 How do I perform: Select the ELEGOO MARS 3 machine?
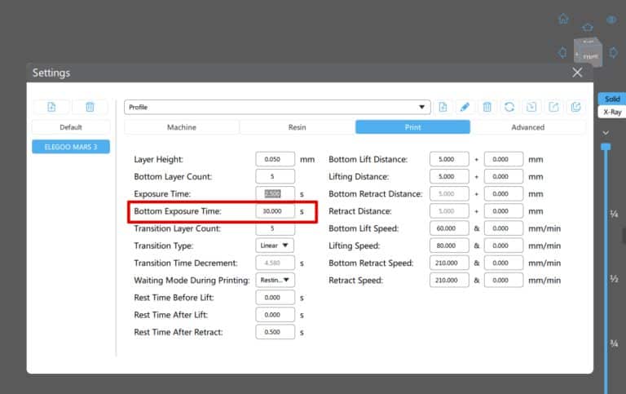click(70, 147)
